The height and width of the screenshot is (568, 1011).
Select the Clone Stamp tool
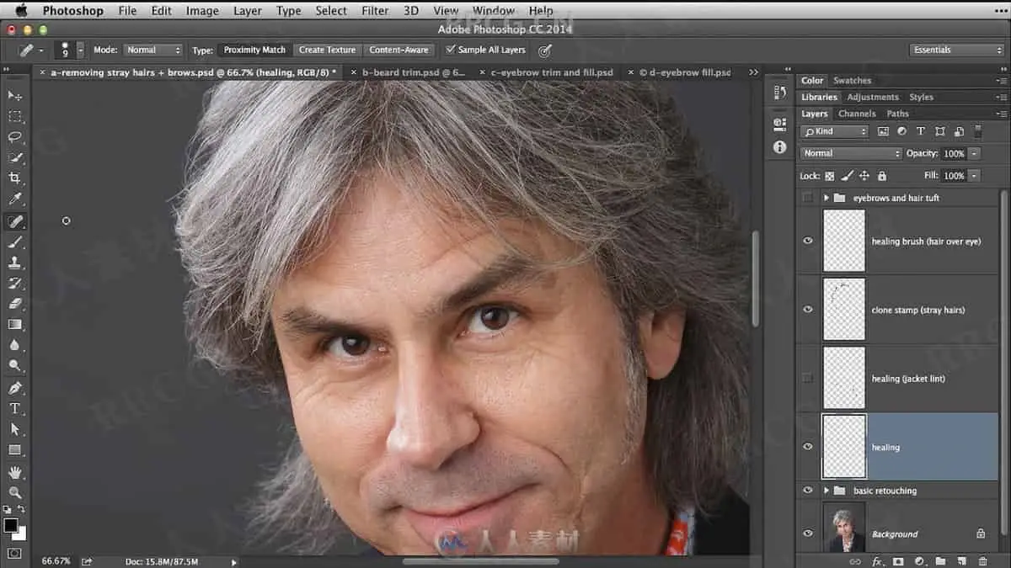coord(14,263)
